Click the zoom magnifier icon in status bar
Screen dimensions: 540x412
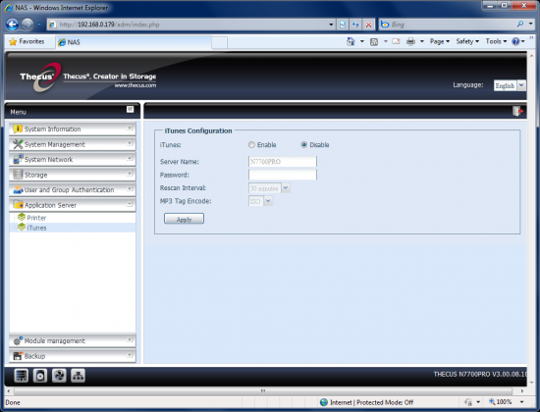(492, 401)
